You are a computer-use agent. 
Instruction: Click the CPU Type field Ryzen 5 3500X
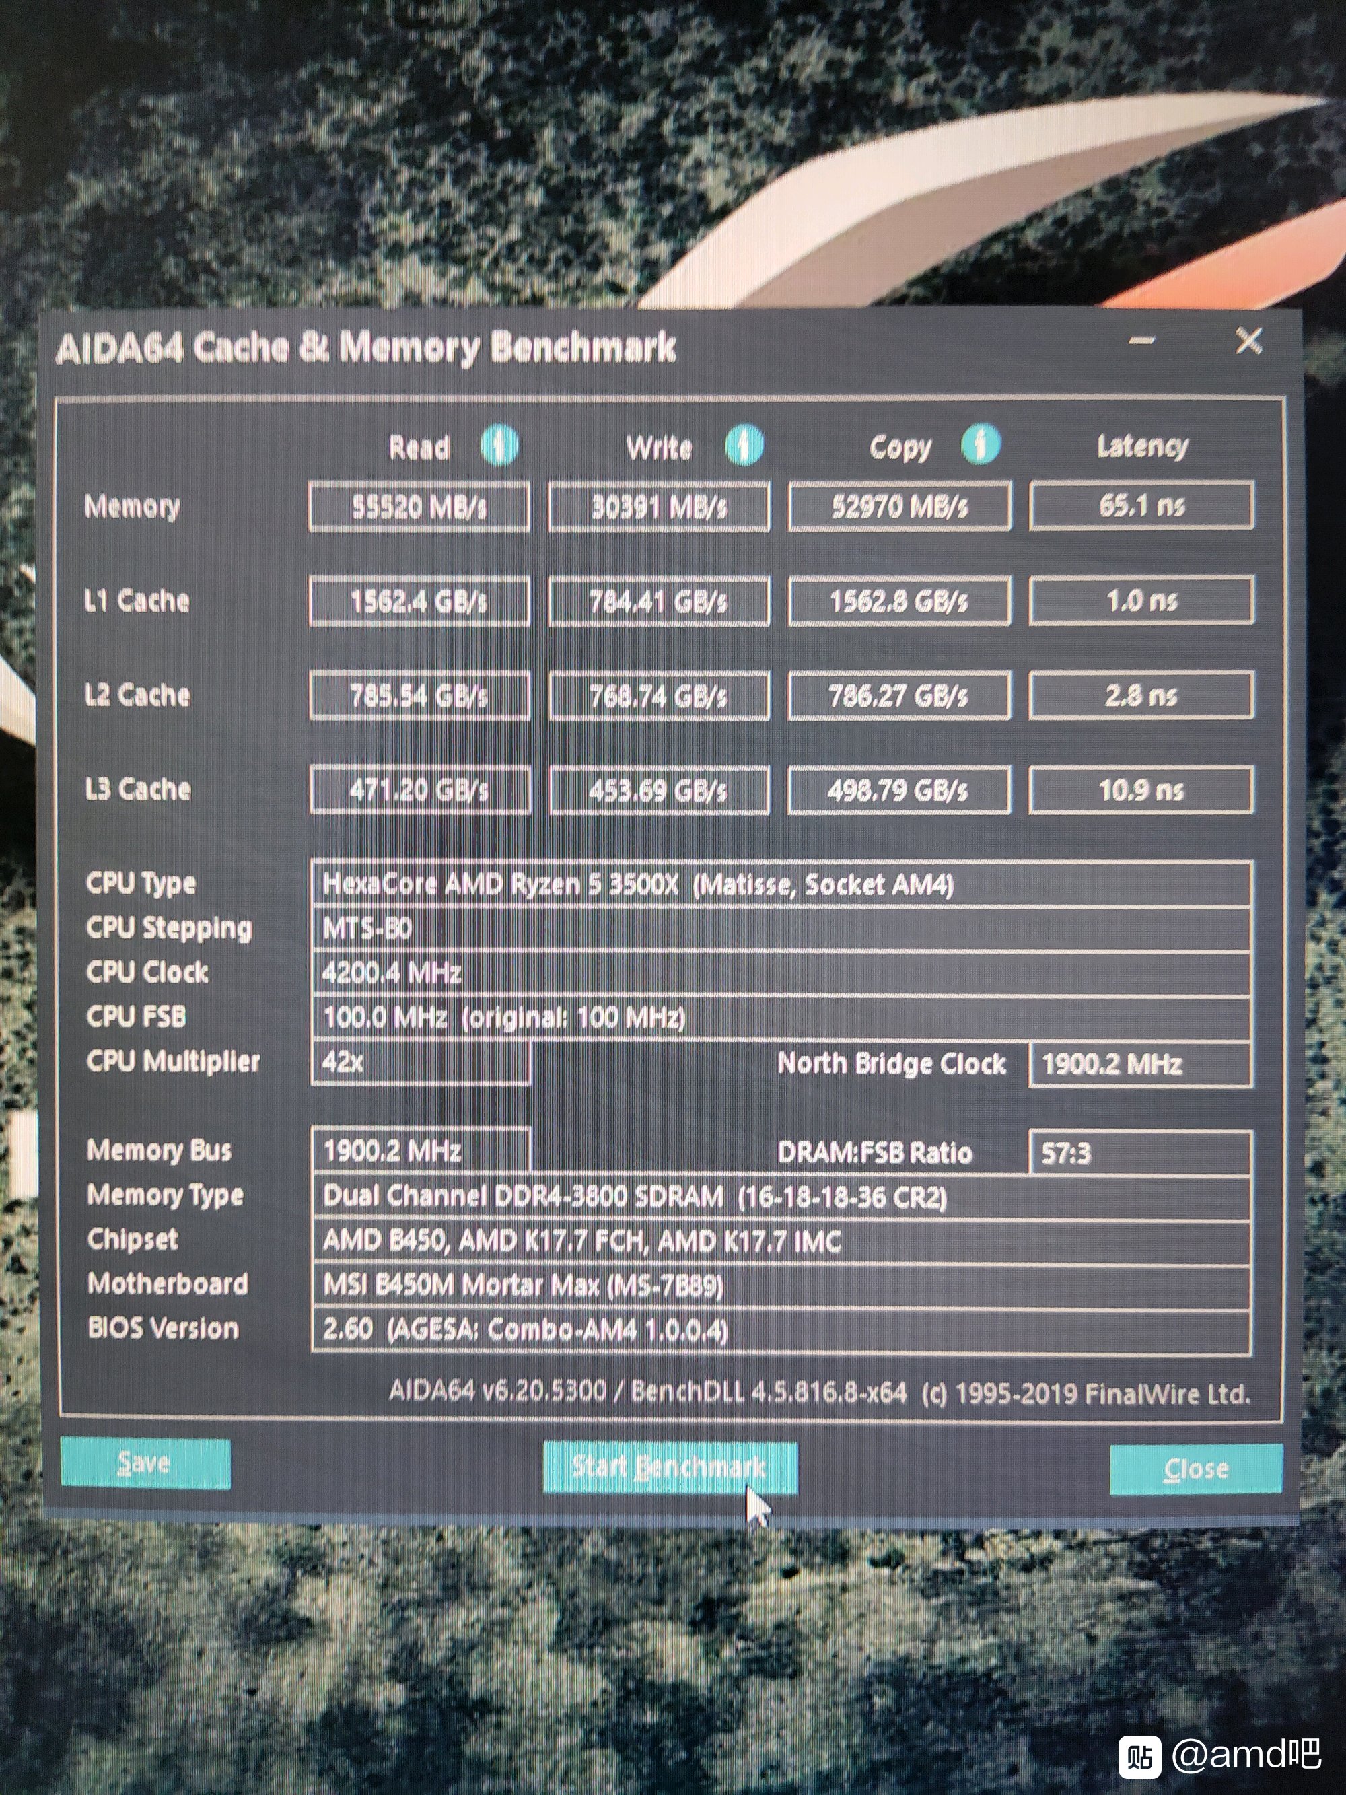(782, 884)
